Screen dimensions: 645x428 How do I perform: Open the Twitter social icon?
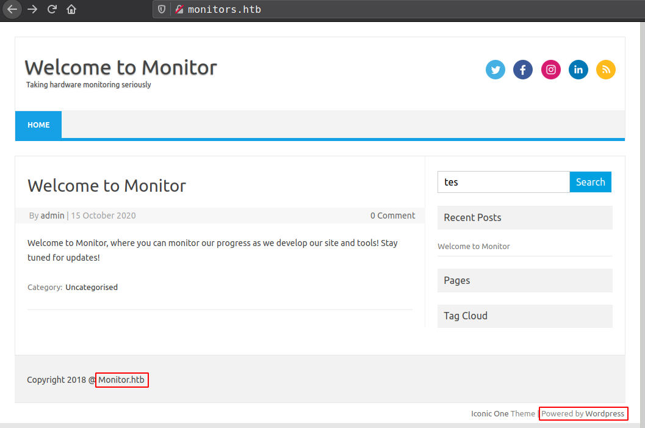click(495, 70)
